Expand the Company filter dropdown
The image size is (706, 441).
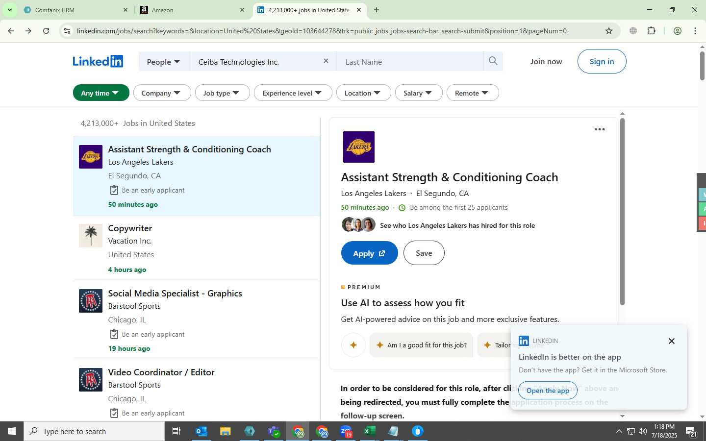[x=162, y=93]
